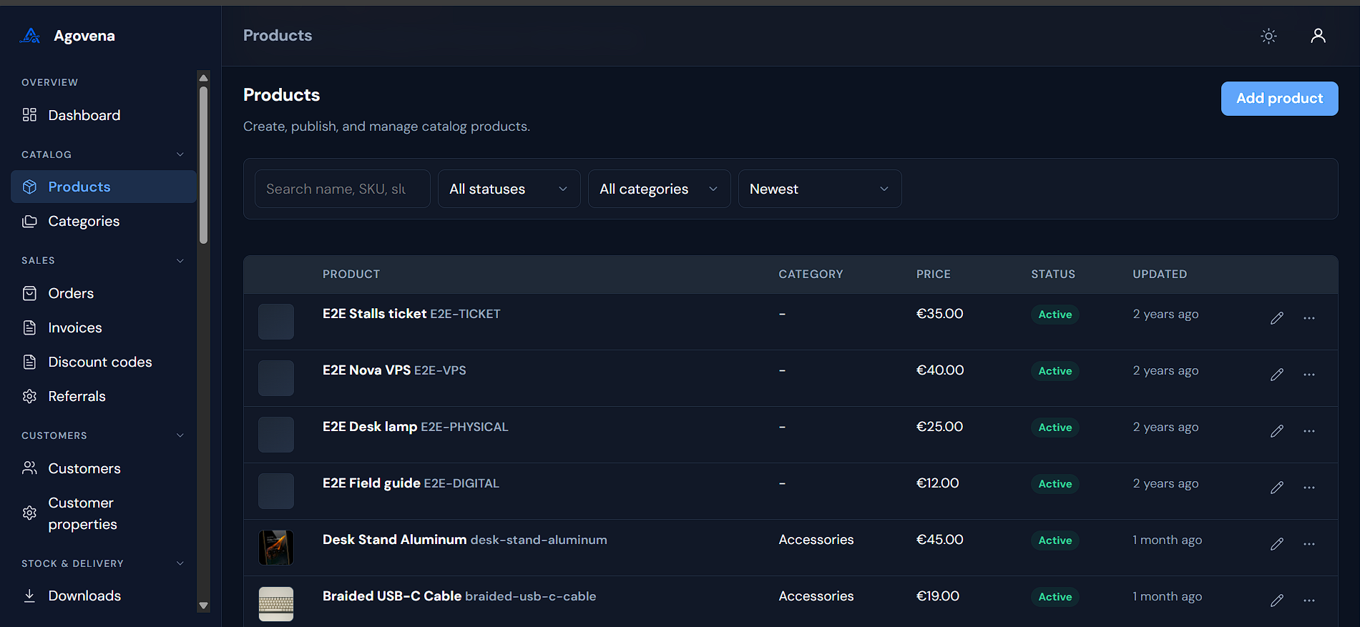This screenshot has width=1360, height=627.
Task: Toggle the light/dark theme sun icon
Action: (x=1268, y=36)
